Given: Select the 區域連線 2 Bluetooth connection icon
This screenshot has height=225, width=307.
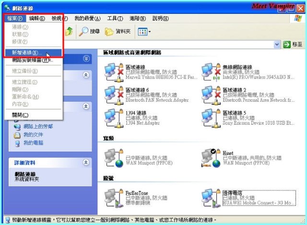Looking at the screenshot, I should [x=212, y=95].
